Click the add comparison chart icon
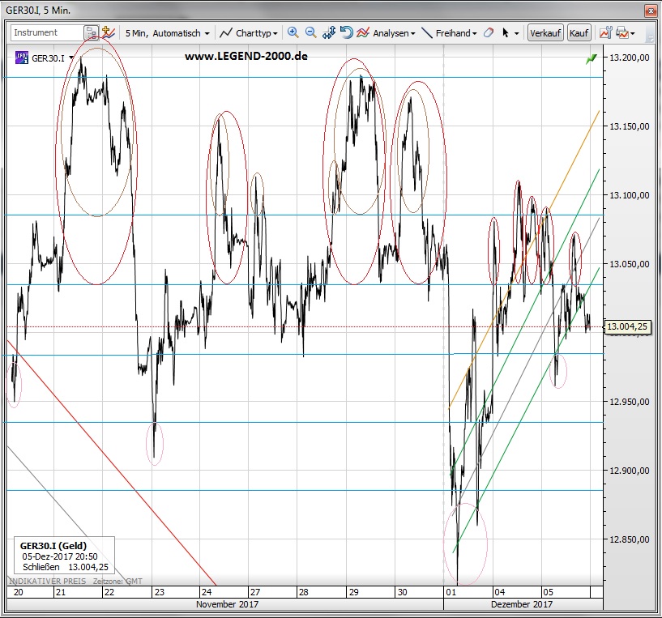 click(108, 33)
